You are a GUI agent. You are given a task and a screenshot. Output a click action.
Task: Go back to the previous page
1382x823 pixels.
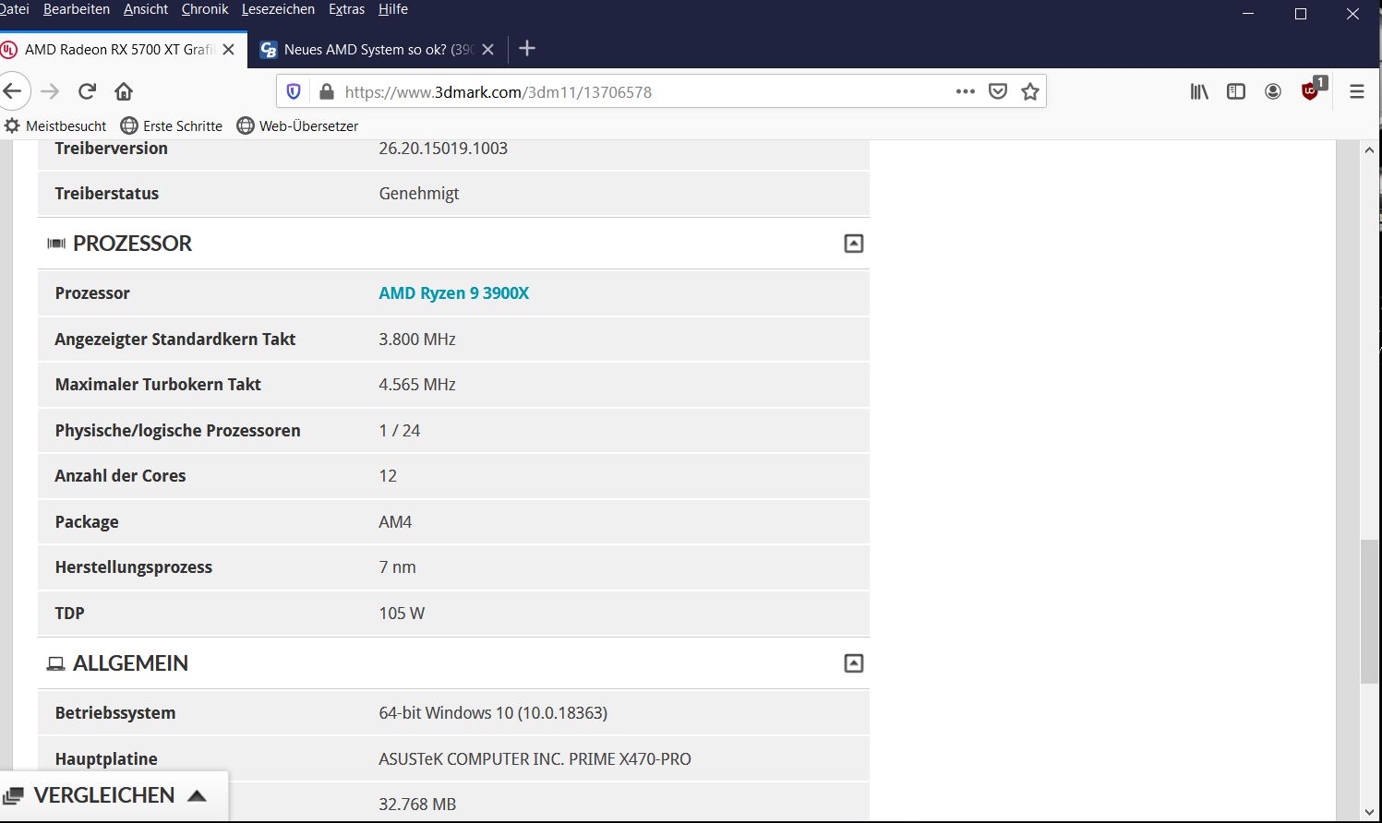pyautogui.click(x=12, y=91)
